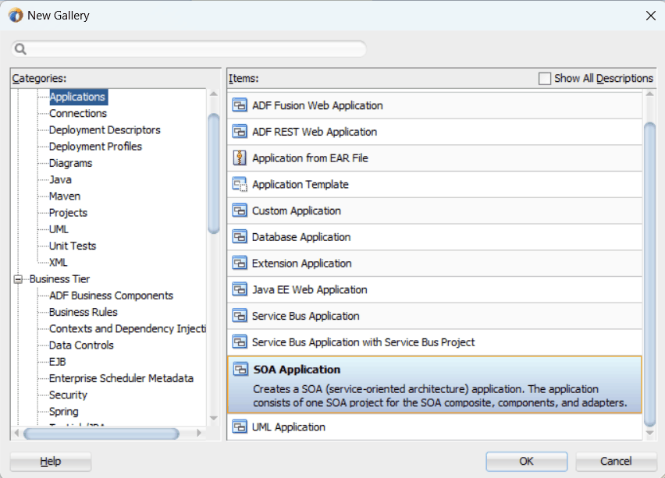Choose the Extension Application text
665x478 pixels.
coord(301,263)
